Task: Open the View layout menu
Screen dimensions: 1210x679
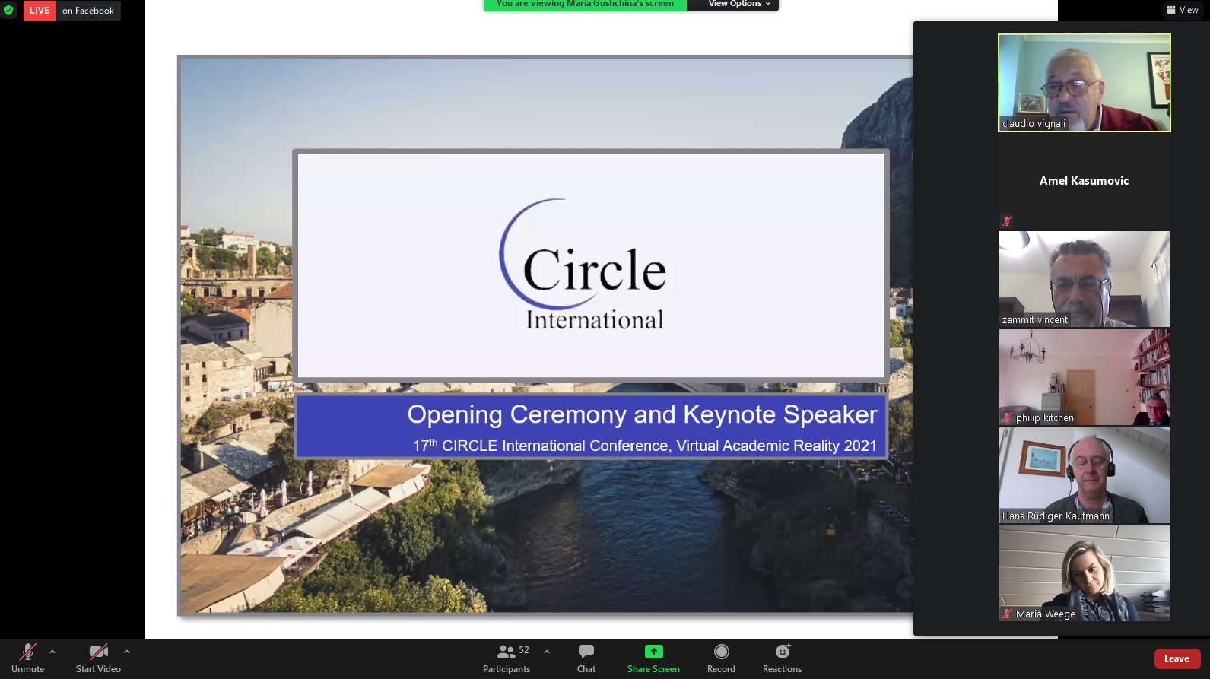Action: point(1183,10)
